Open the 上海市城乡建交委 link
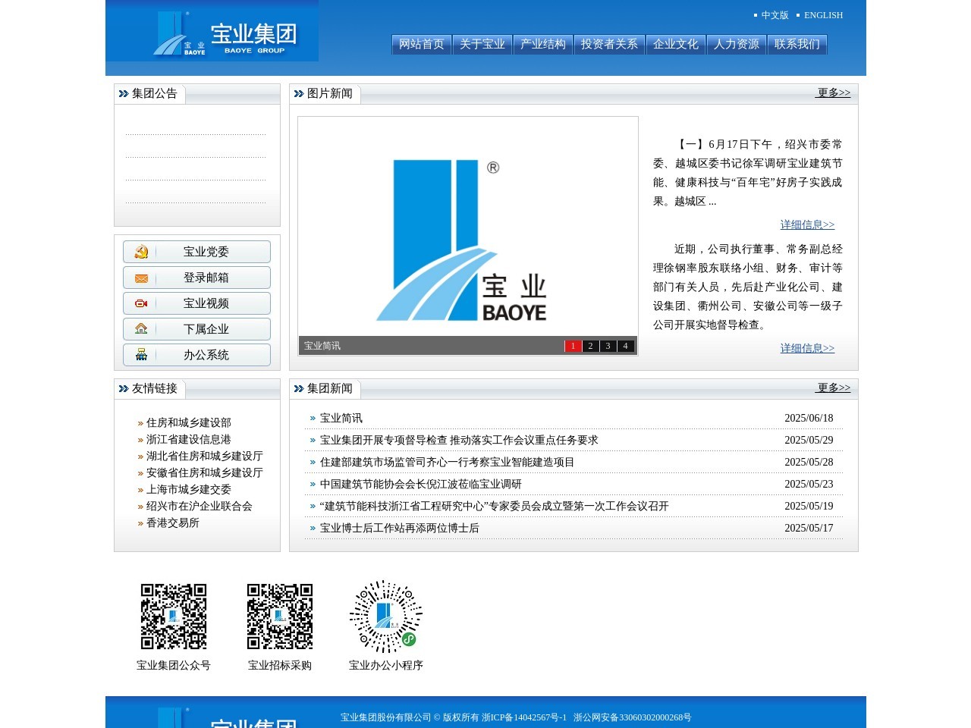Screen dimensions: 971x728 point(188,489)
